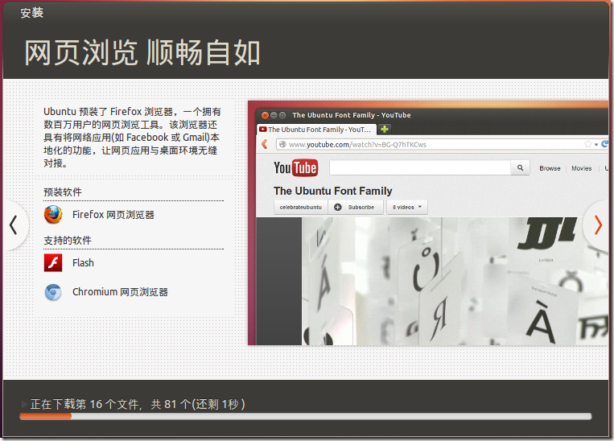Click the installation download progress bar
Image resolution: width=614 pixels, height=441 pixels.
coord(306,416)
